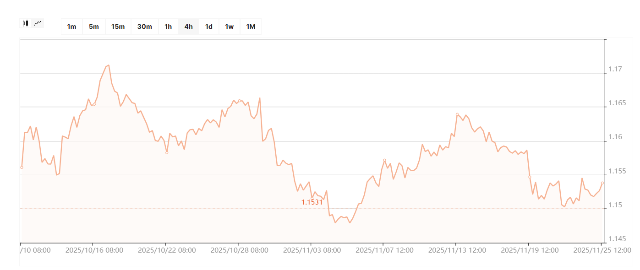Viewport: 640px width, 270px height.
Task: Click the first data point on the line
Action: pyautogui.click(x=22, y=167)
